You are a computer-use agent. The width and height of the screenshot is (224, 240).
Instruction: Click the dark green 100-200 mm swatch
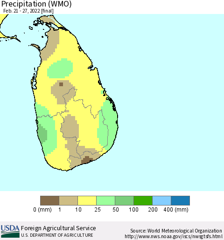143,200
